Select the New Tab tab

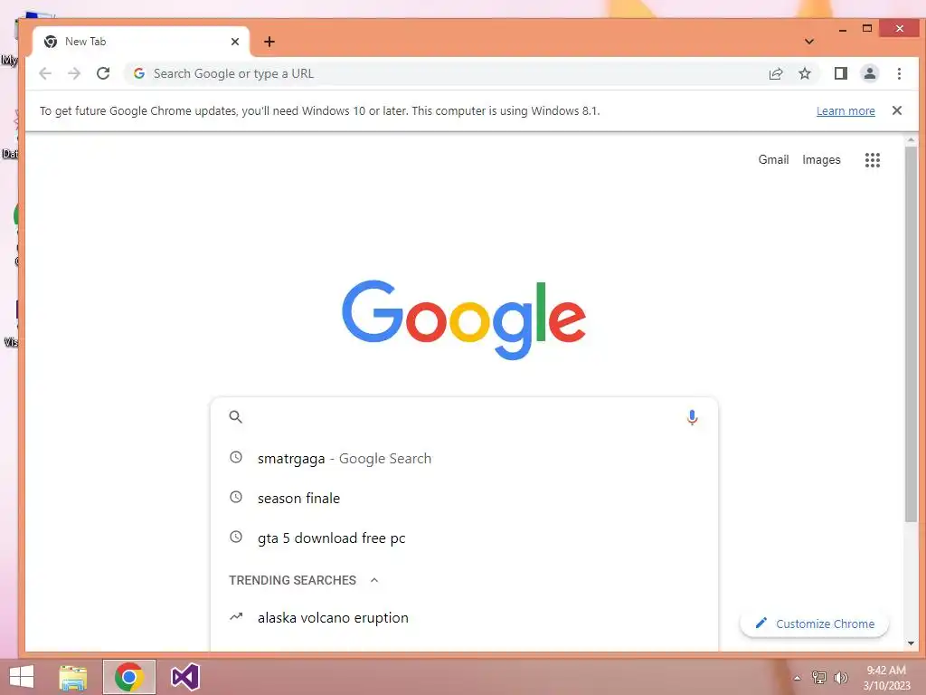coord(140,42)
